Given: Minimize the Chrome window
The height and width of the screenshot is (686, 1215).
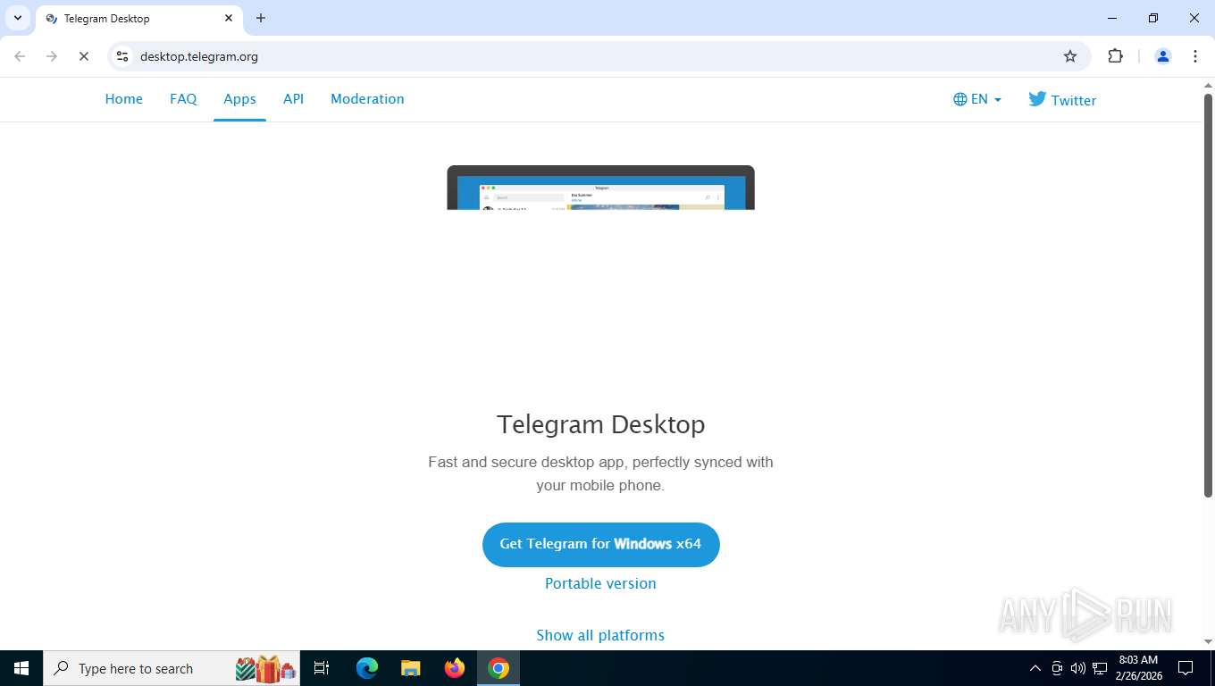Looking at the screenshot, I should (1112, 18).
